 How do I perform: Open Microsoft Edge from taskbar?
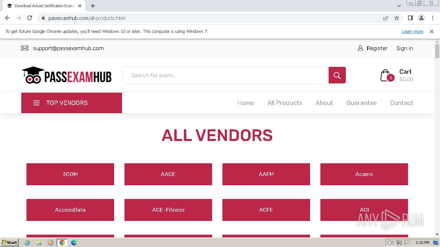click(74, 243)
